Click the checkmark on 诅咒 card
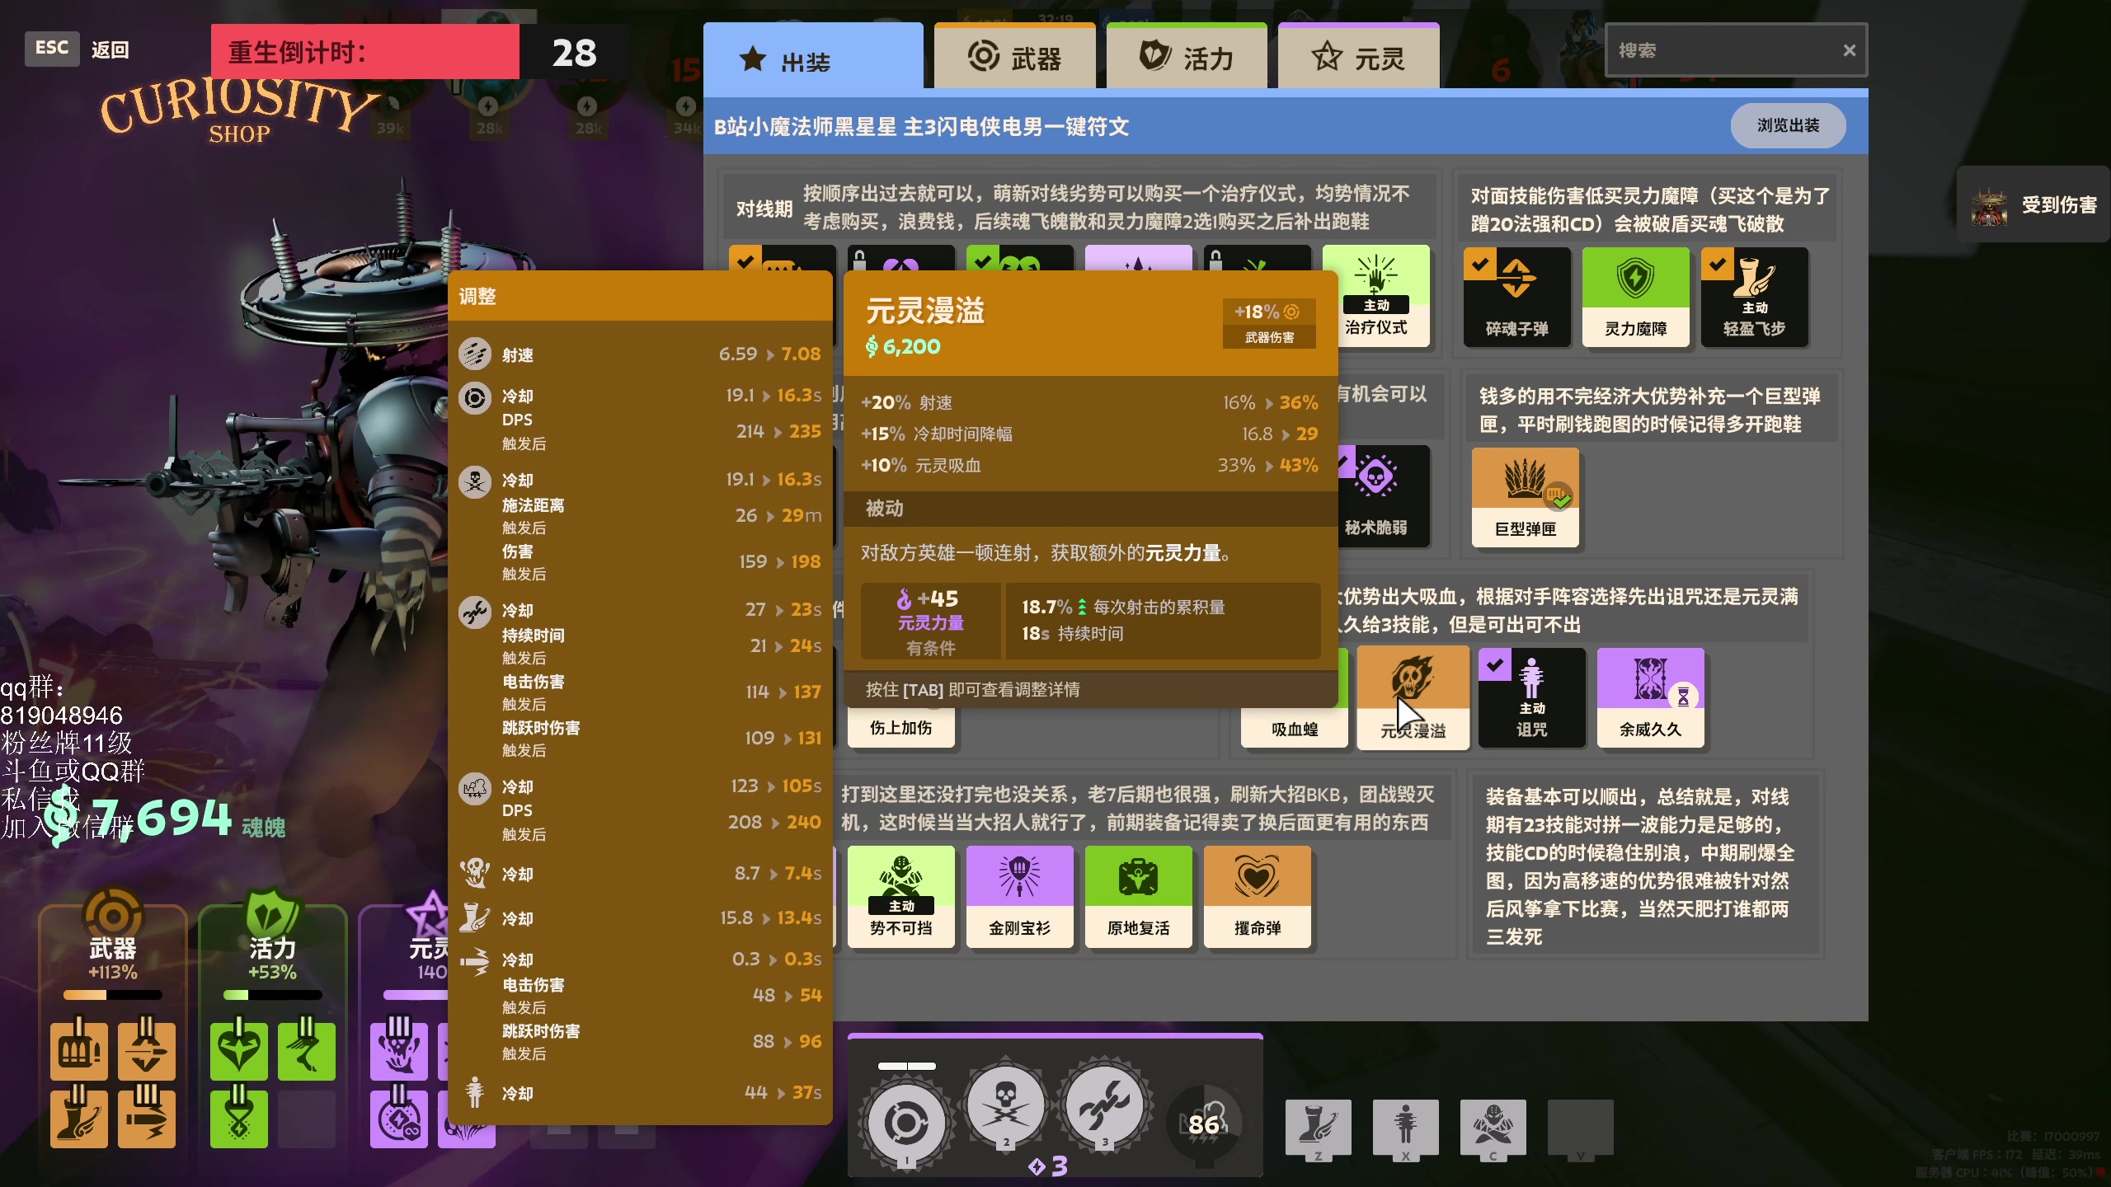Image resolution: width=2111 pixels, height=1187 pixels. 1495,664
